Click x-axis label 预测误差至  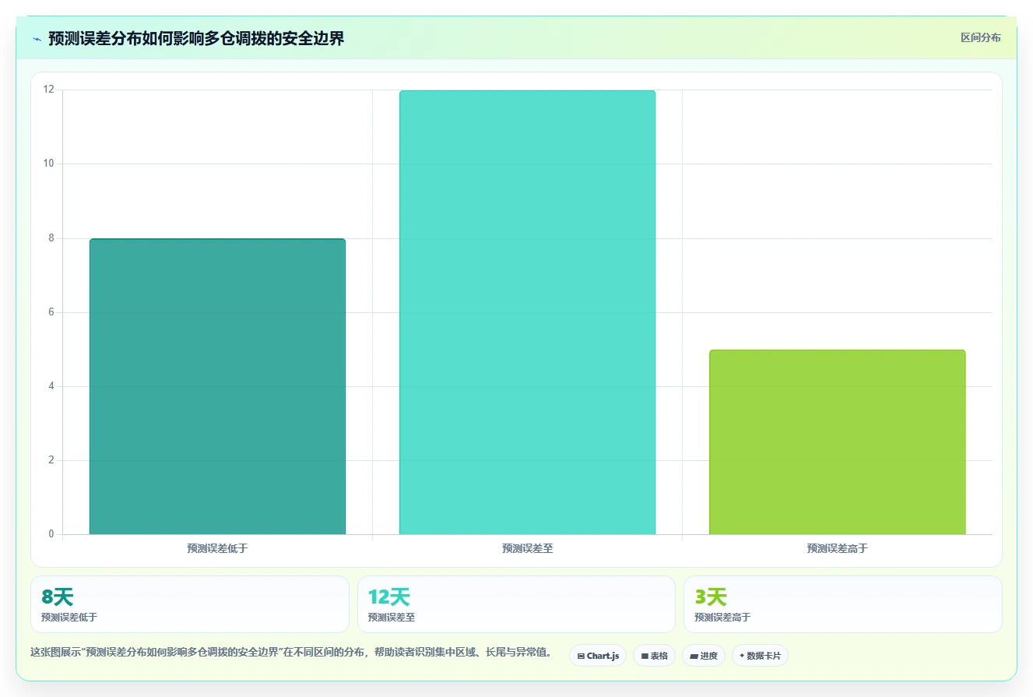[x=527, y=548]
